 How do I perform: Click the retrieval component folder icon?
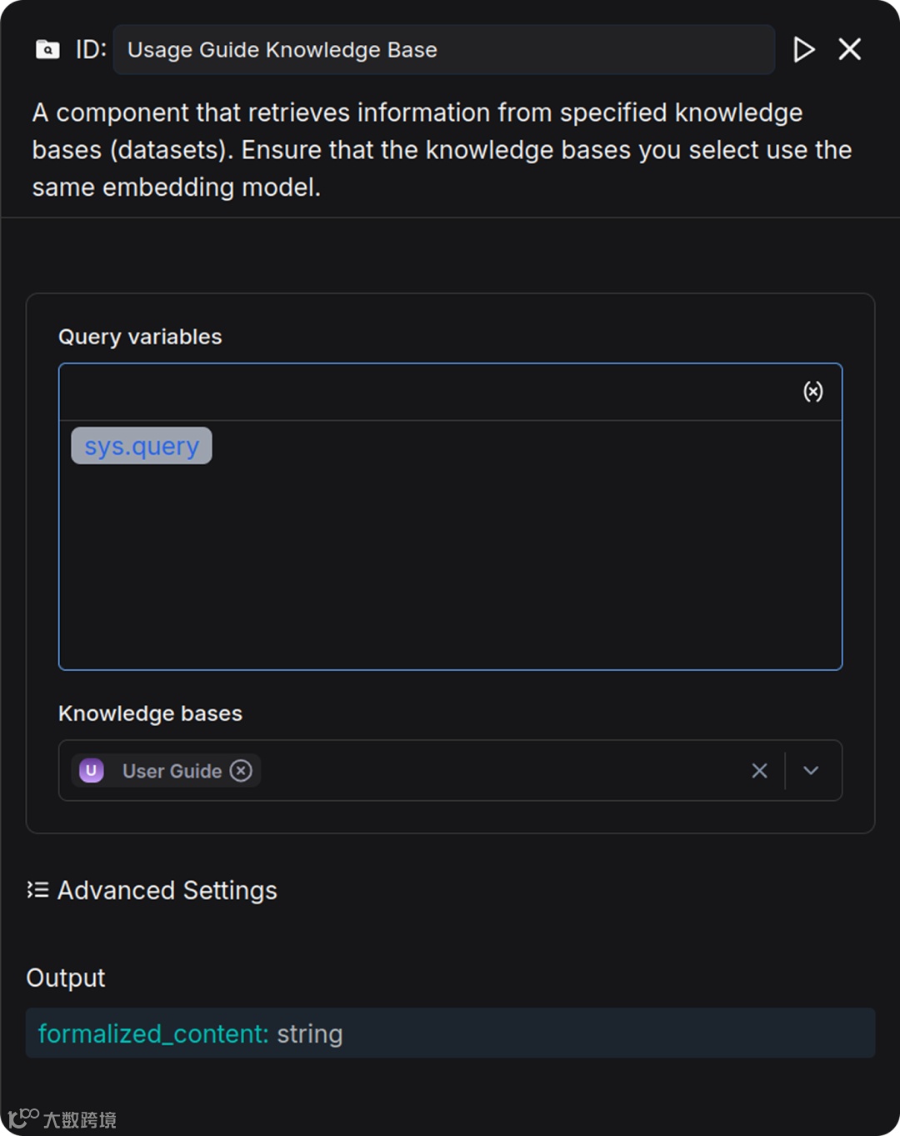[x=47, y=50]
